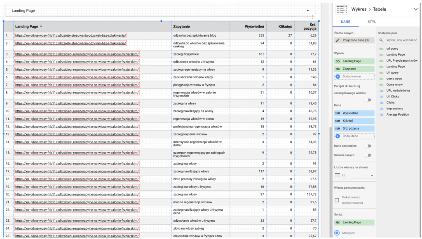Collapse the Wykres Tabela panel chevron
The width and height of the screenshot is (422, 239).
pyautogui.click(x=415, y=9)
